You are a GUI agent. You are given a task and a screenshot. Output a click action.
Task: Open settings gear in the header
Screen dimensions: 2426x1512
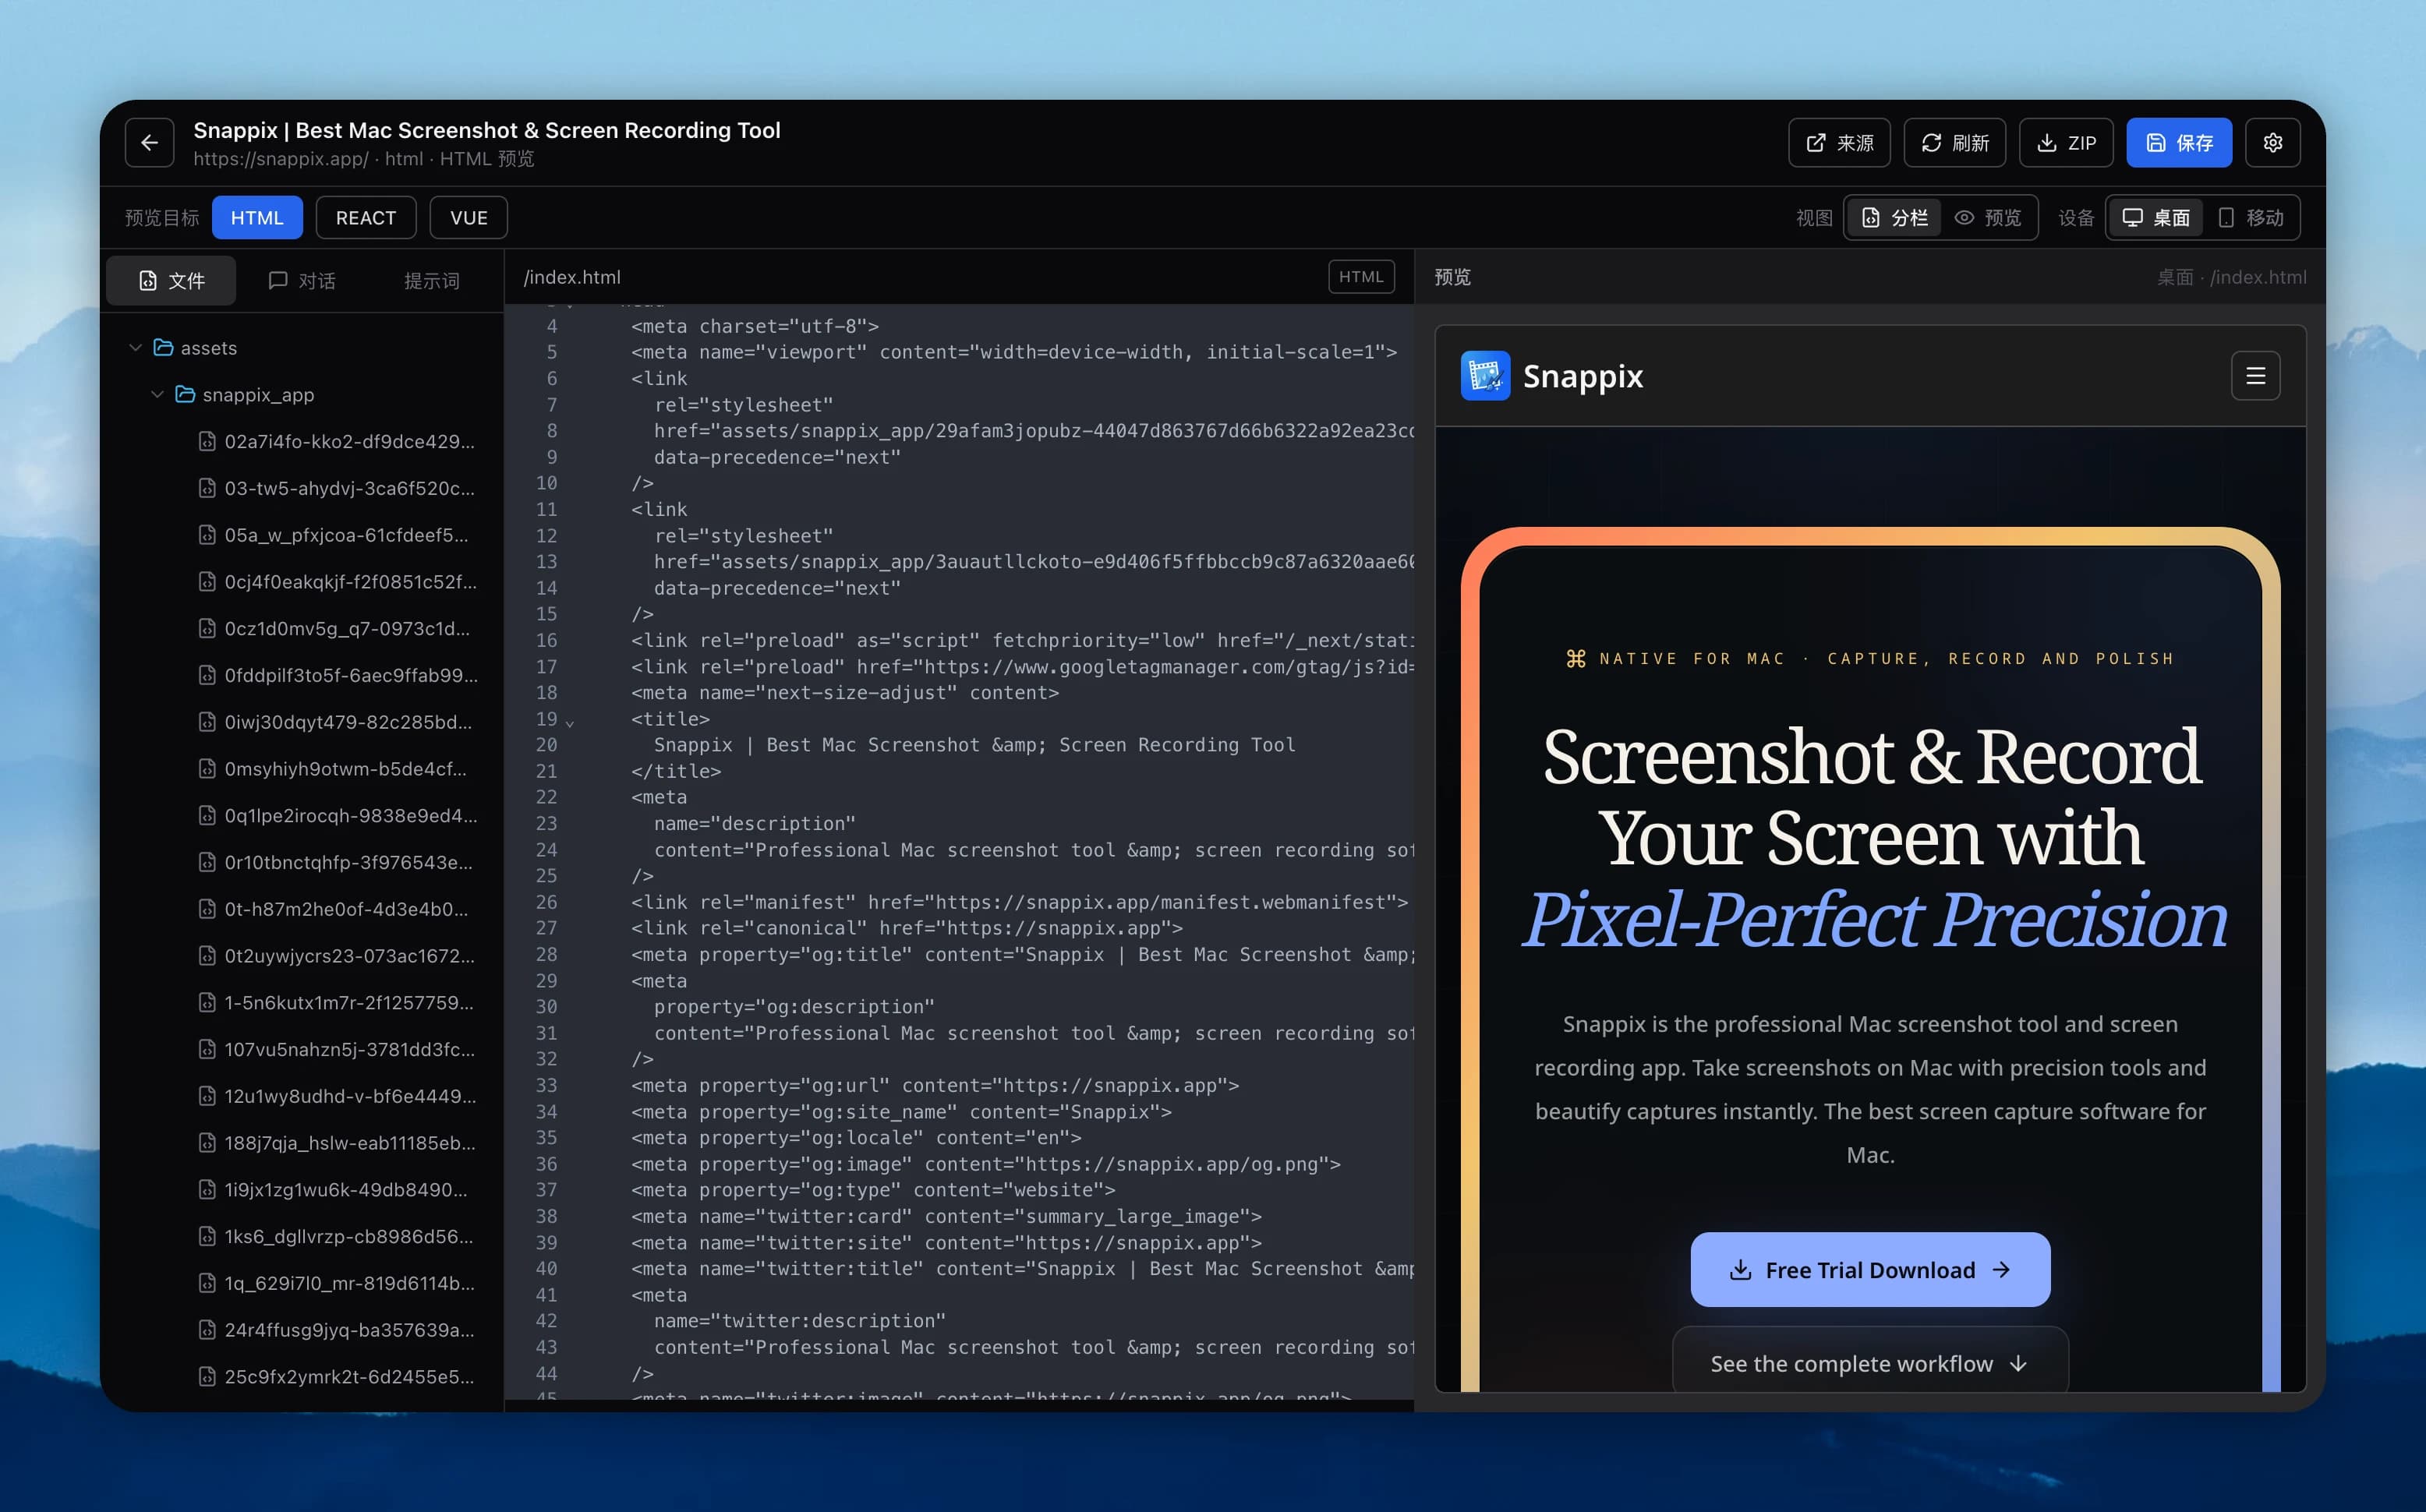[2272, 143]
